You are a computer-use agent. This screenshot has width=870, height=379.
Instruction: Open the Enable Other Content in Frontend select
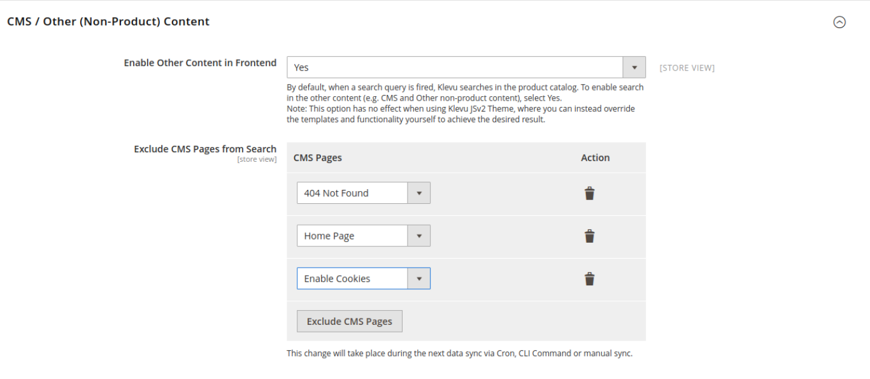pyautogui.click(x=455, y=68)
